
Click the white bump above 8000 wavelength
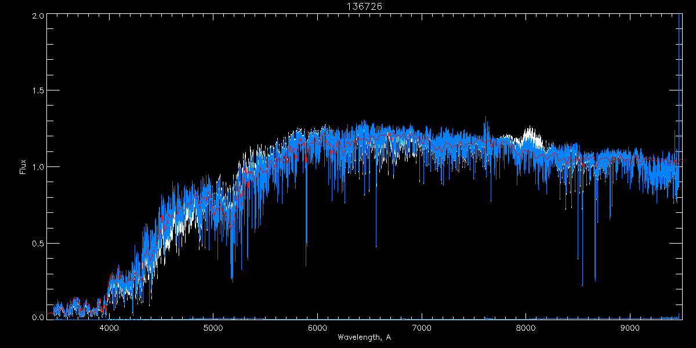tap(530, 136)
